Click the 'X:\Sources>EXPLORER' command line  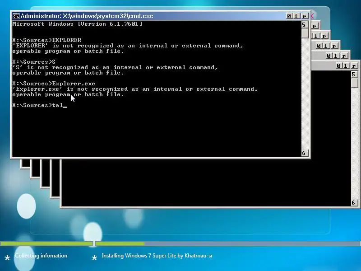click(x=47, y=40)
